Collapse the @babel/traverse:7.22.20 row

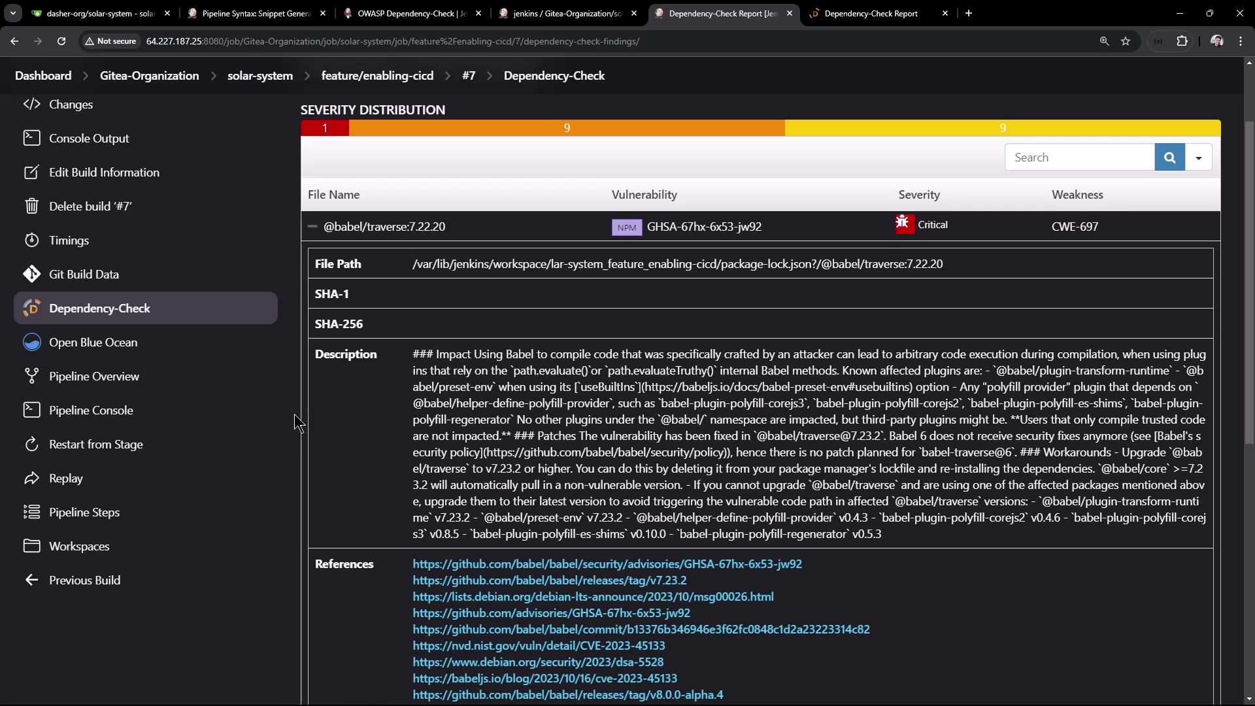(312, 226)
